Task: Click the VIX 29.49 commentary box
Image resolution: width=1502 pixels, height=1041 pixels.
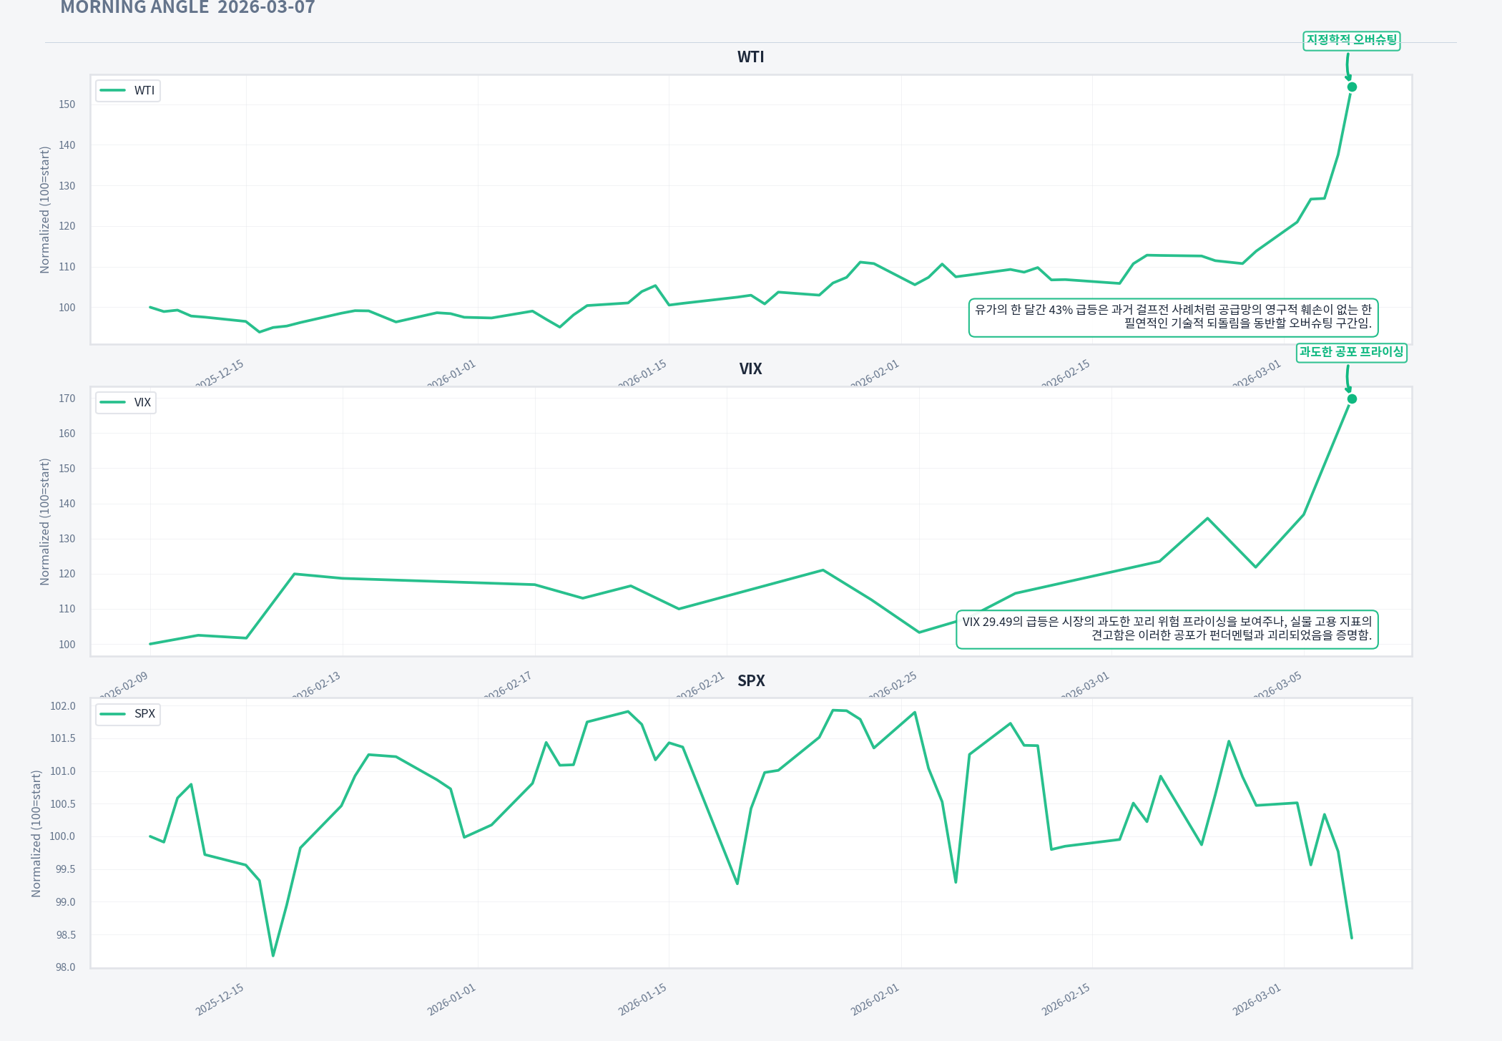Action: (x=1167, y=629)
